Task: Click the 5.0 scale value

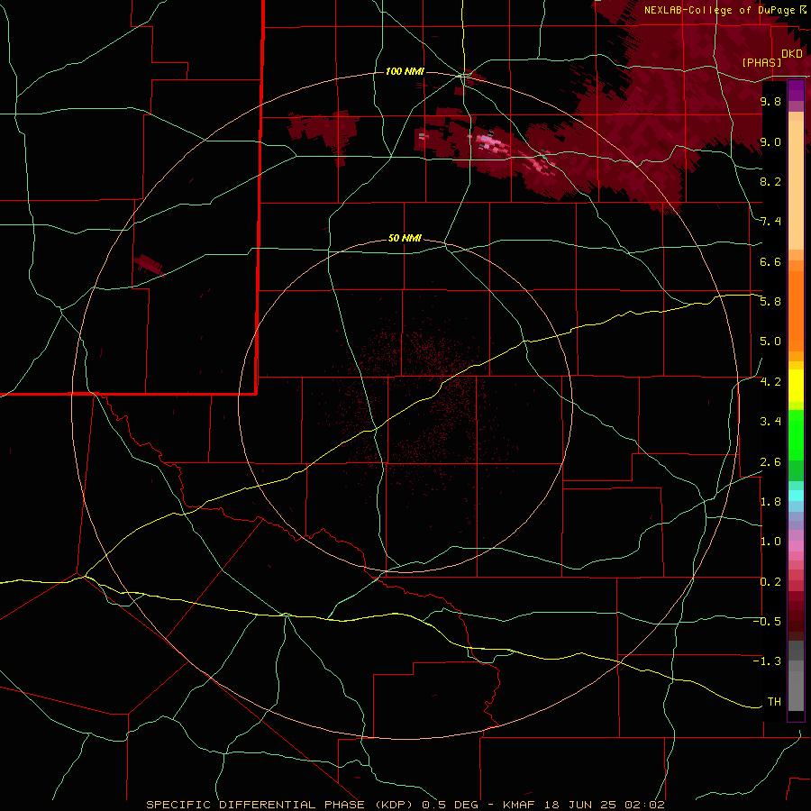Action: coord(770,342)
